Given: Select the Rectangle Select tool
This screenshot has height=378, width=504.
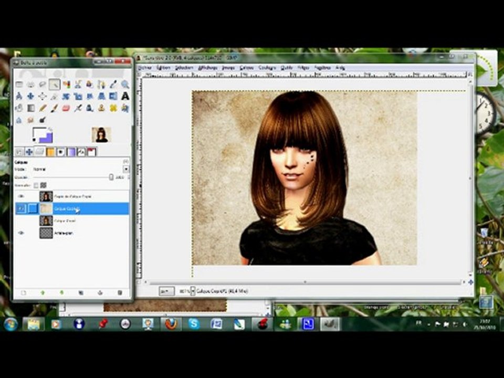Looking at the screenshot, I should point(19,85).
